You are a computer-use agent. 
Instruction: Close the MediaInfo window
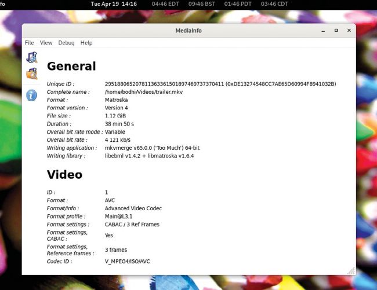349,30
